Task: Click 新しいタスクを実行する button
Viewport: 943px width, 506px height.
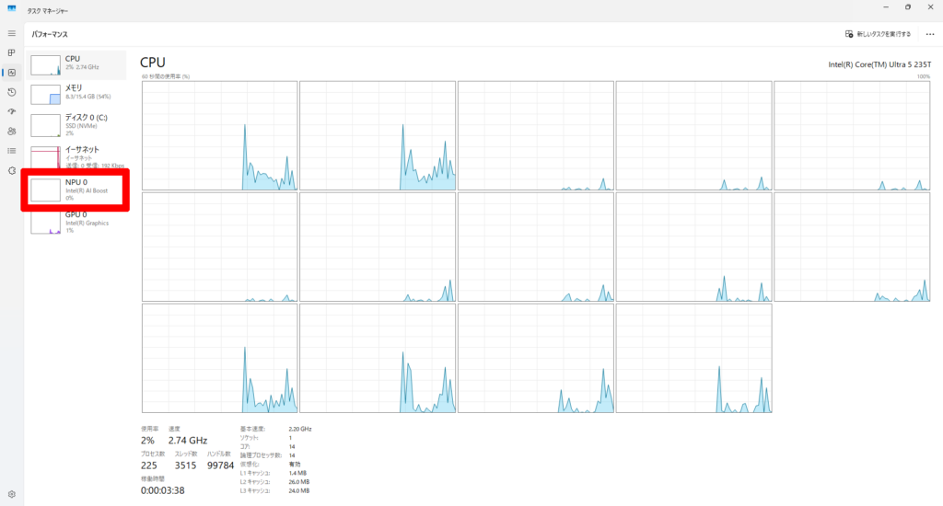Action: click(x=878, y=34)
